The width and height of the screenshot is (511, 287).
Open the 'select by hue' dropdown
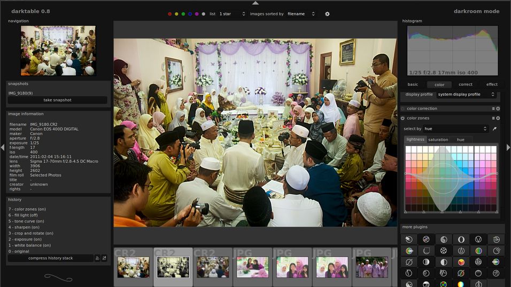coord(455,129)
